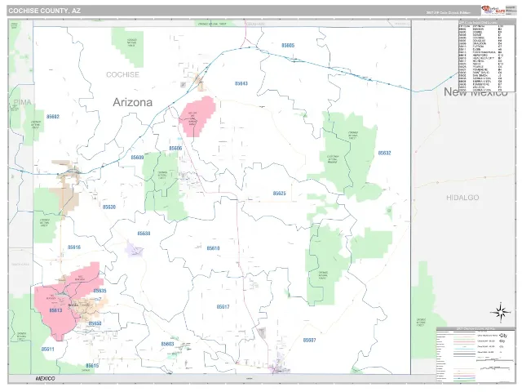Image resolution: width=522 pixels, height=392 pixels.
Task: Select ZIP code label 85632
Action: click(x=384, y=153)
